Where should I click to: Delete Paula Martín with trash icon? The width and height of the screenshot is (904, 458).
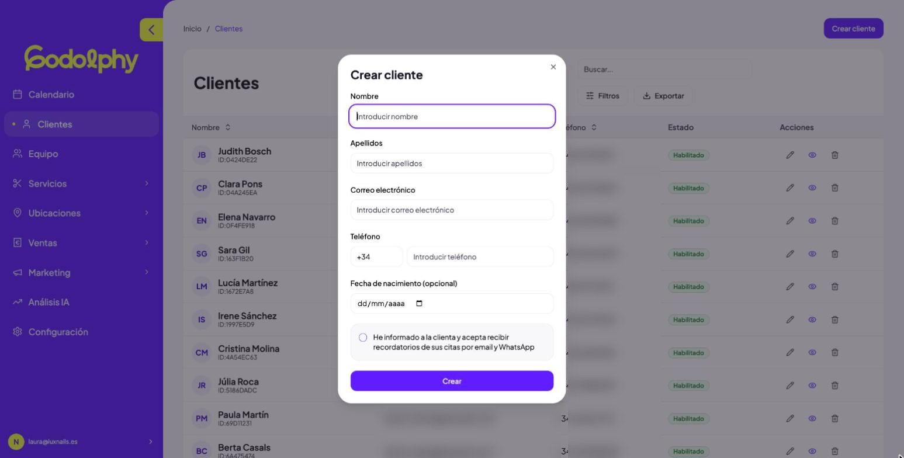tap(834, 419)
